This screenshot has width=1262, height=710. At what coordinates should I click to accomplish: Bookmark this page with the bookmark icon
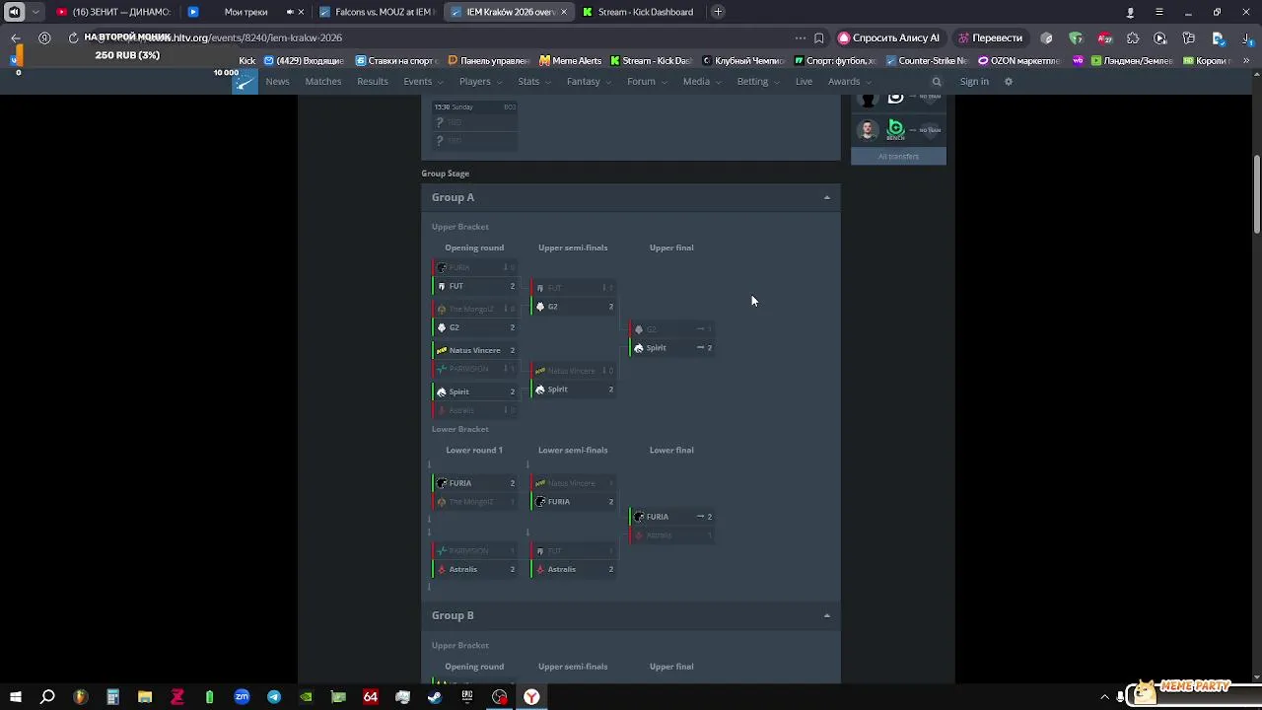click(x=819, y=37)
